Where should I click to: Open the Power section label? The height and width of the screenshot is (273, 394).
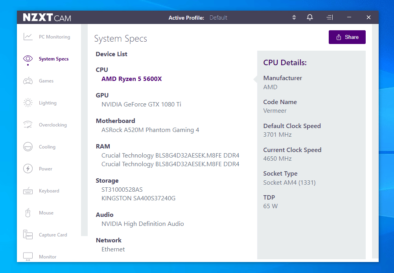click(46, 169)
